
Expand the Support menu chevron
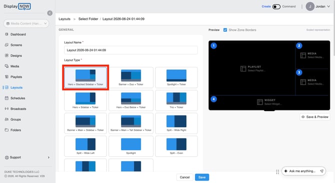(x=48, y=157)
